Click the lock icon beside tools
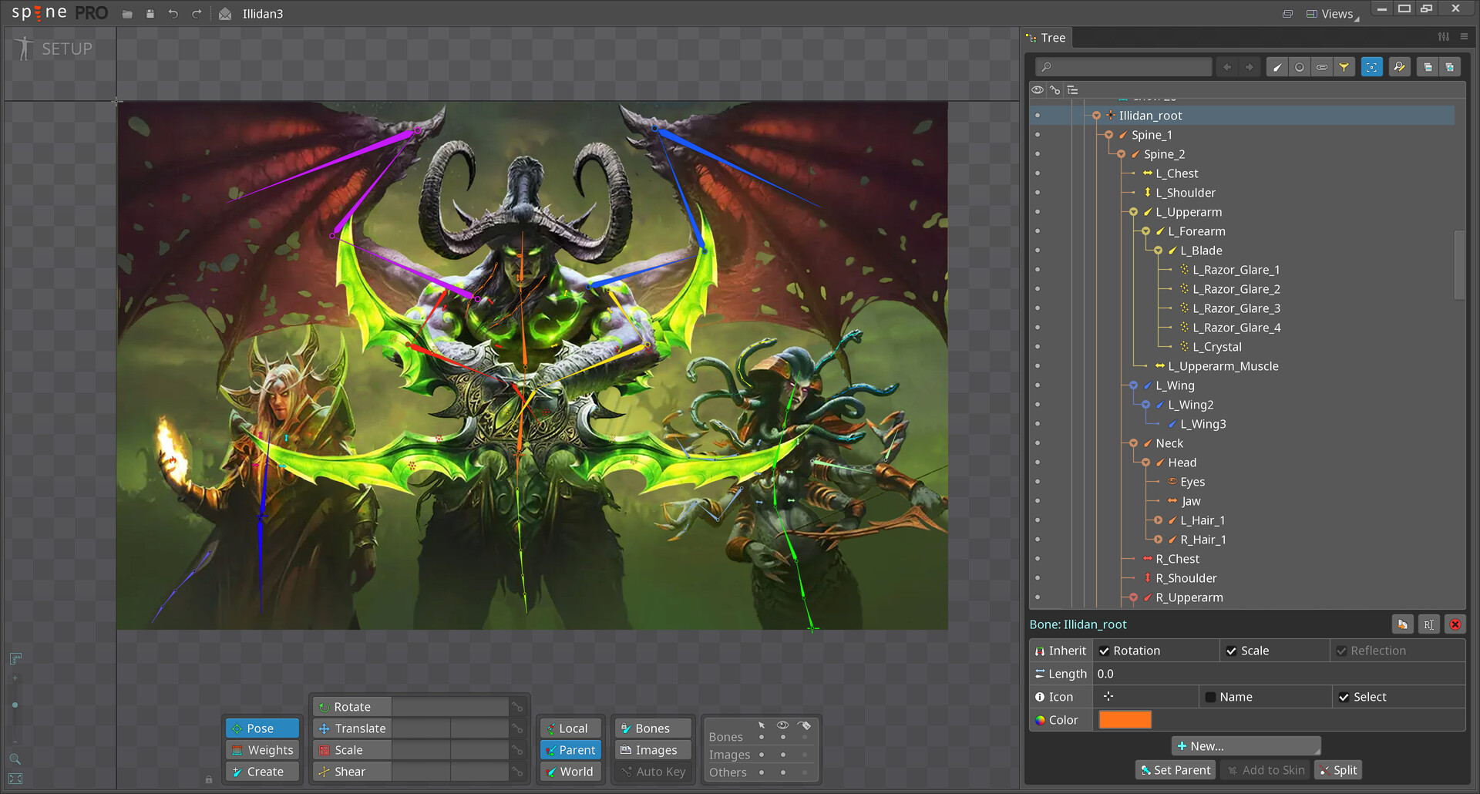Image resolution: width=1480 pixels, height=794 pixels. coord(209,779)
